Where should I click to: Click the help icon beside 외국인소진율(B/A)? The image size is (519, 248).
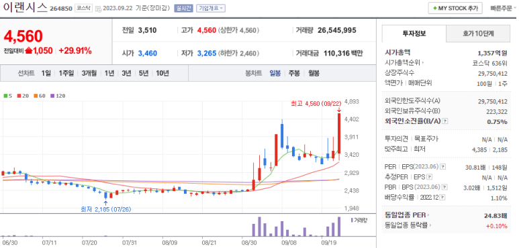pos(445,121)
